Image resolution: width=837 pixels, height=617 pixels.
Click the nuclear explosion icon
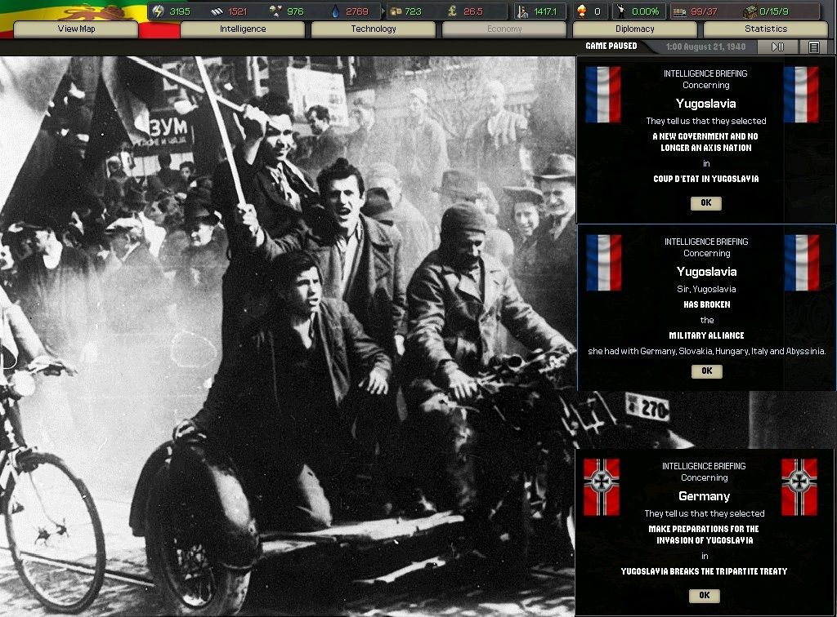581,11
